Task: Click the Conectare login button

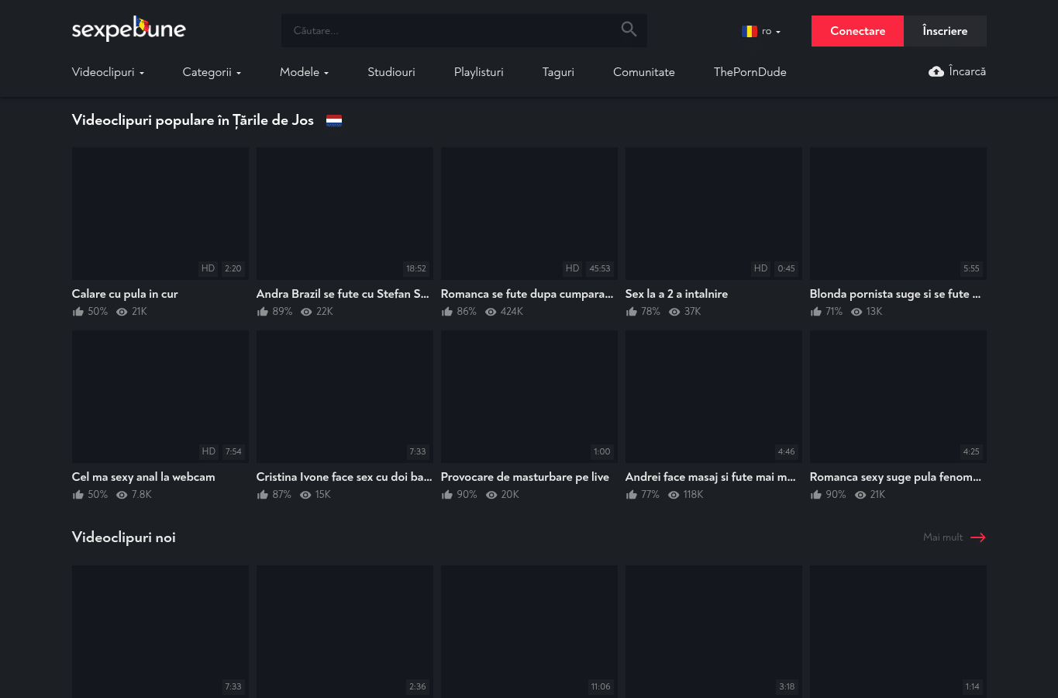Action: [857, 31]
